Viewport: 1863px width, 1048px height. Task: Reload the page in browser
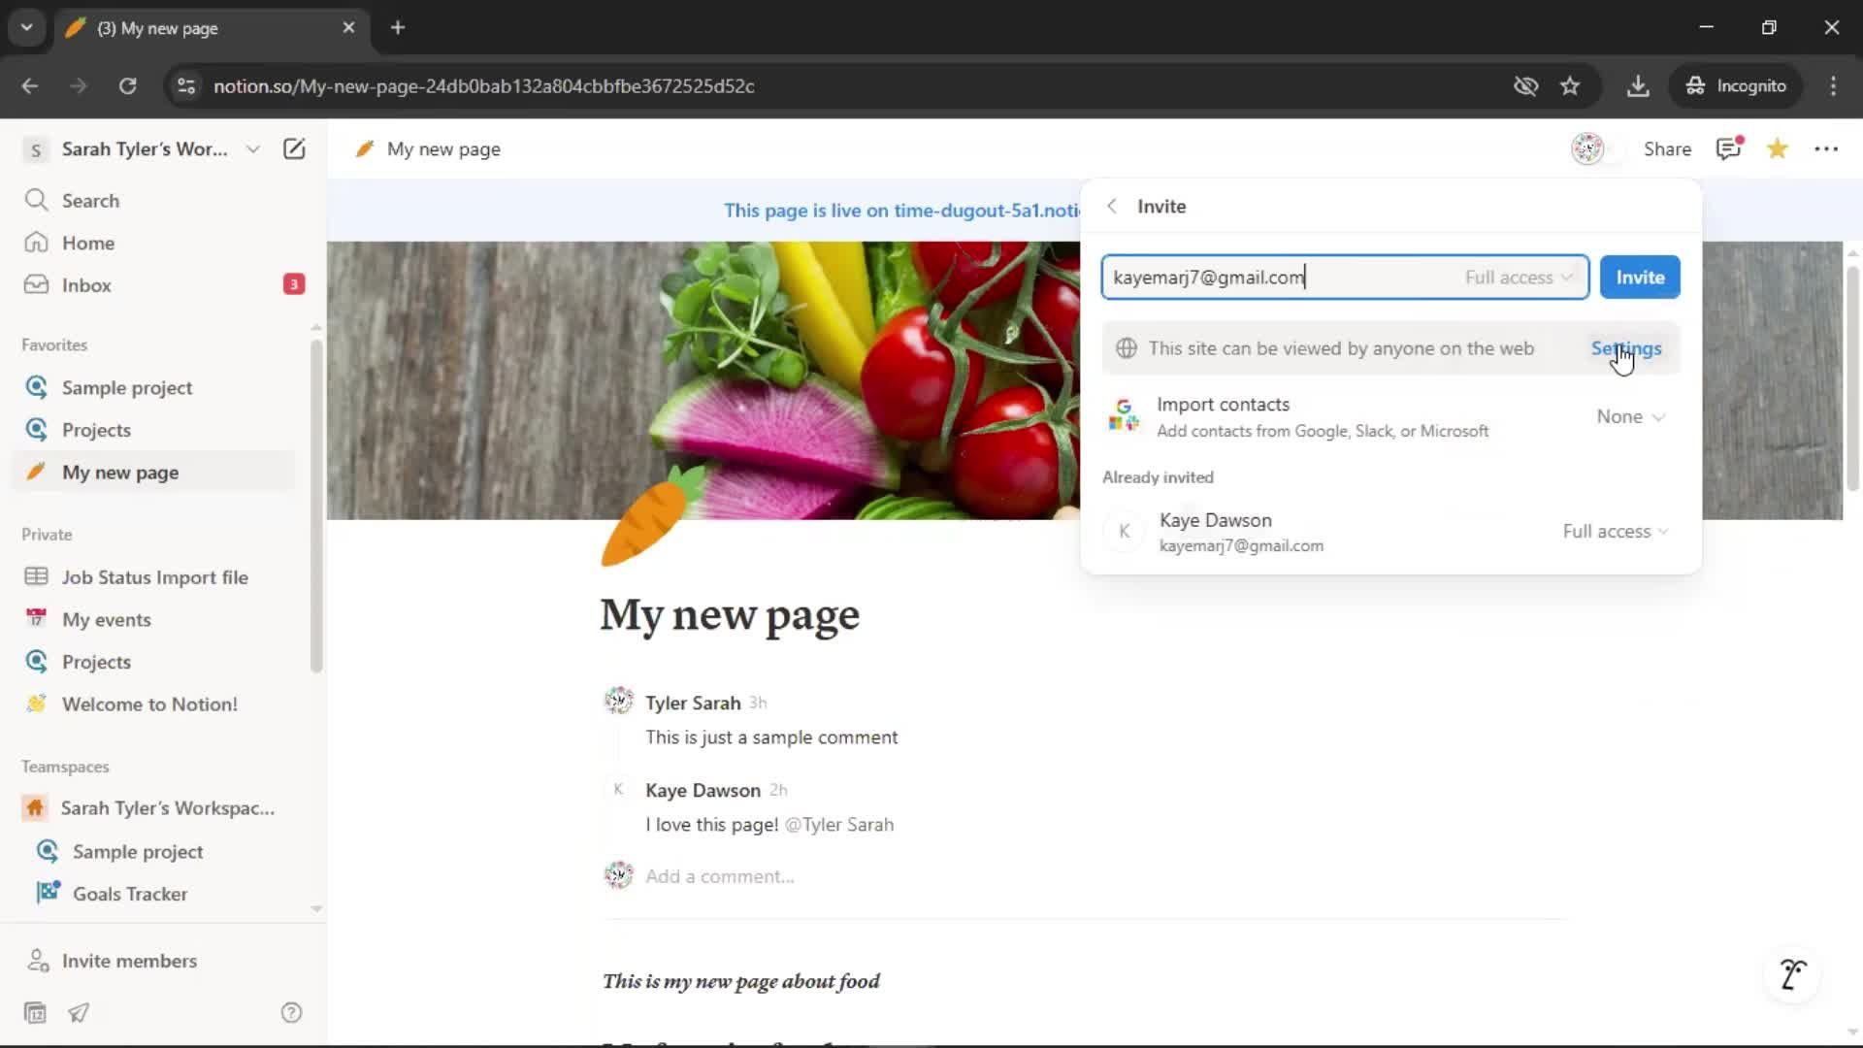(x=127, y=86)
